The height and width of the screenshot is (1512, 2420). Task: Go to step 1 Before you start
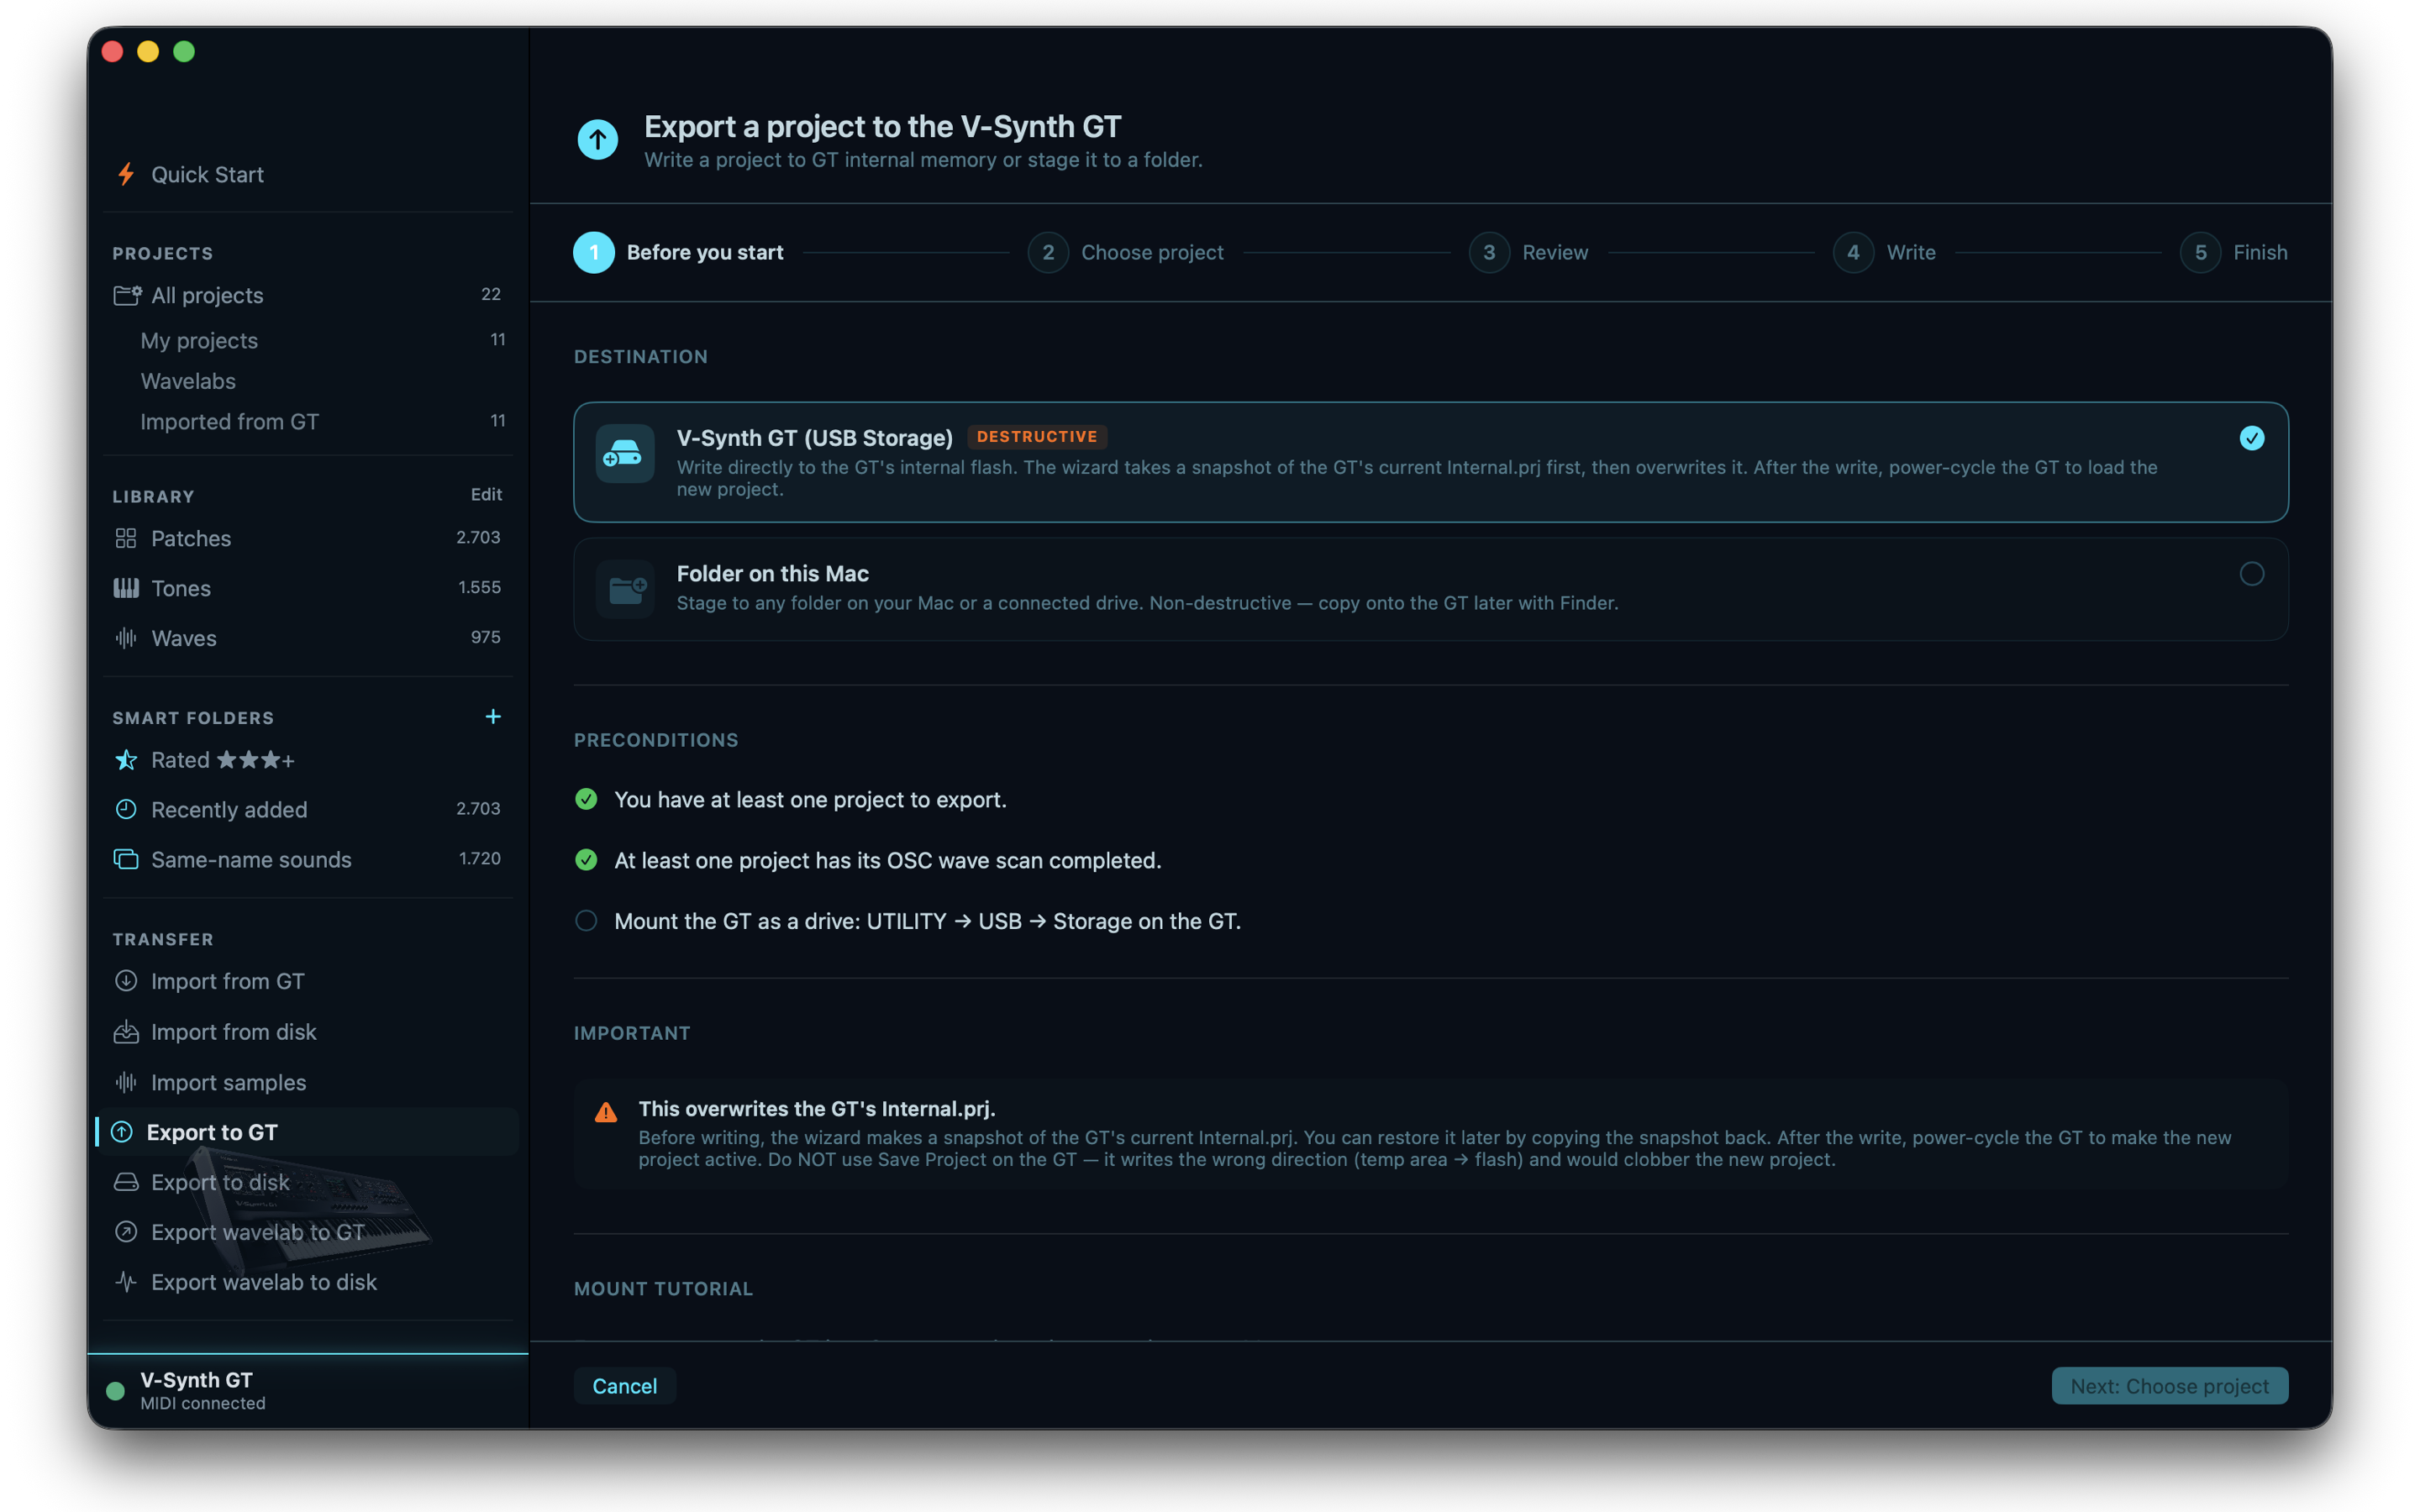679,253
